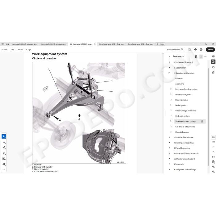Viewport: 216px width, 216px height.
Task: Open 50 Disassembly and assembly bookmark
Action: [186, 153]
